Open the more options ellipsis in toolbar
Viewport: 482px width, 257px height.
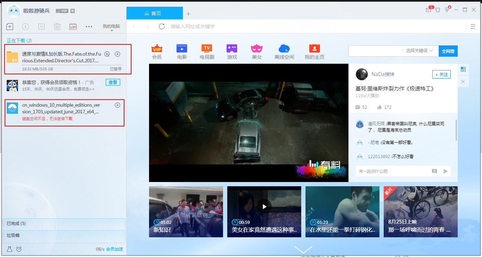click(89, 26)
